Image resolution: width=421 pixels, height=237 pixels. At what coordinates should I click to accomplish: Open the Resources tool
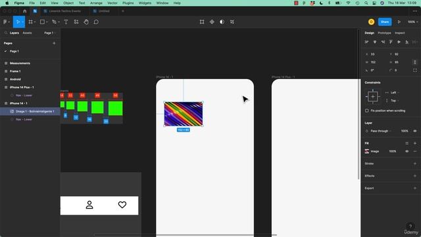pyautogui.click(x=76, y=22)
